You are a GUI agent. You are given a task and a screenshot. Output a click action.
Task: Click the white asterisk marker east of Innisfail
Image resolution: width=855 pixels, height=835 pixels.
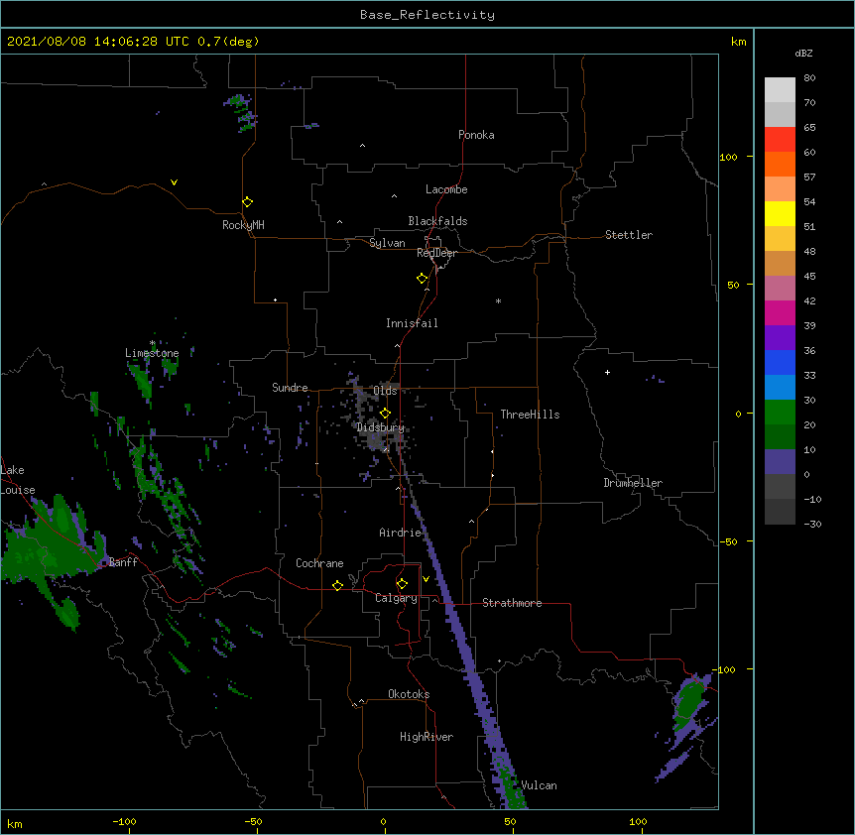click(x=498, y=300)
